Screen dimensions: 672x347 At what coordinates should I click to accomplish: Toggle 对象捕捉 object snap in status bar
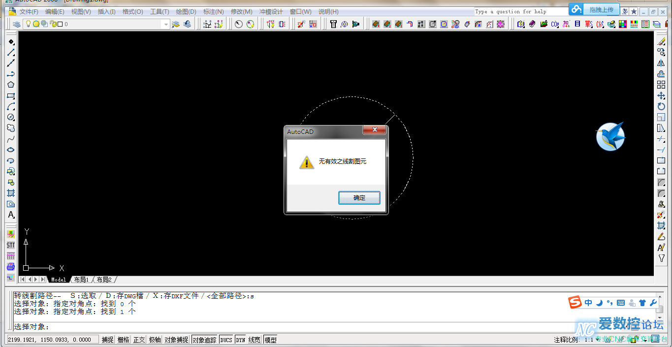tap(176, 340)
